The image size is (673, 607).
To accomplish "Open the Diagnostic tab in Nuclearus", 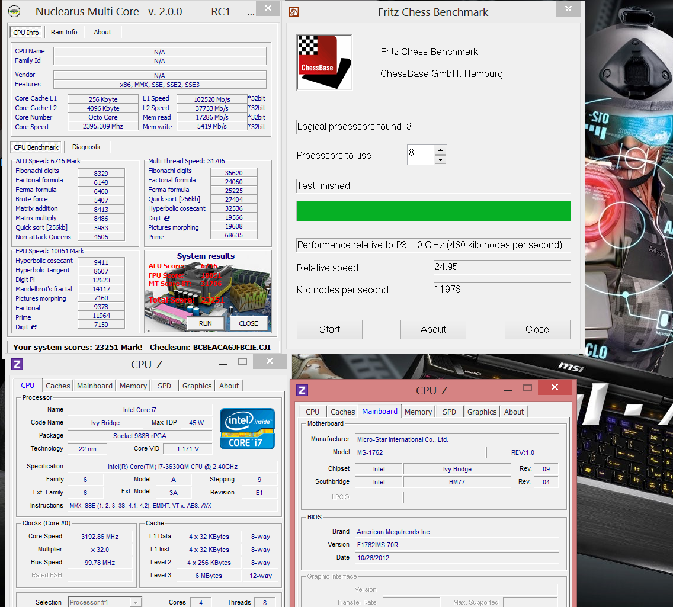I will coord(87,147).
